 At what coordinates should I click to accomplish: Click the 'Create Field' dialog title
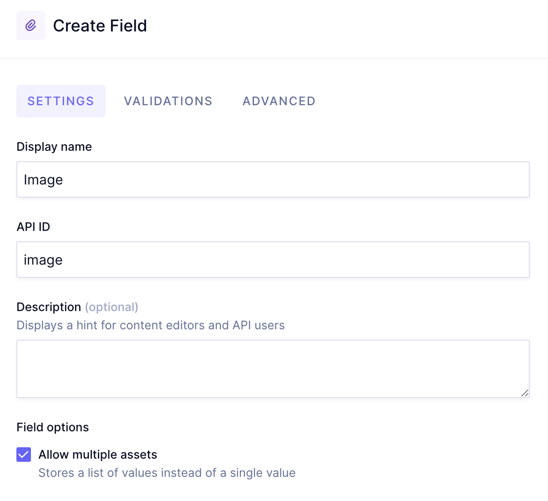pyautogui.click(x=100, y=26)
